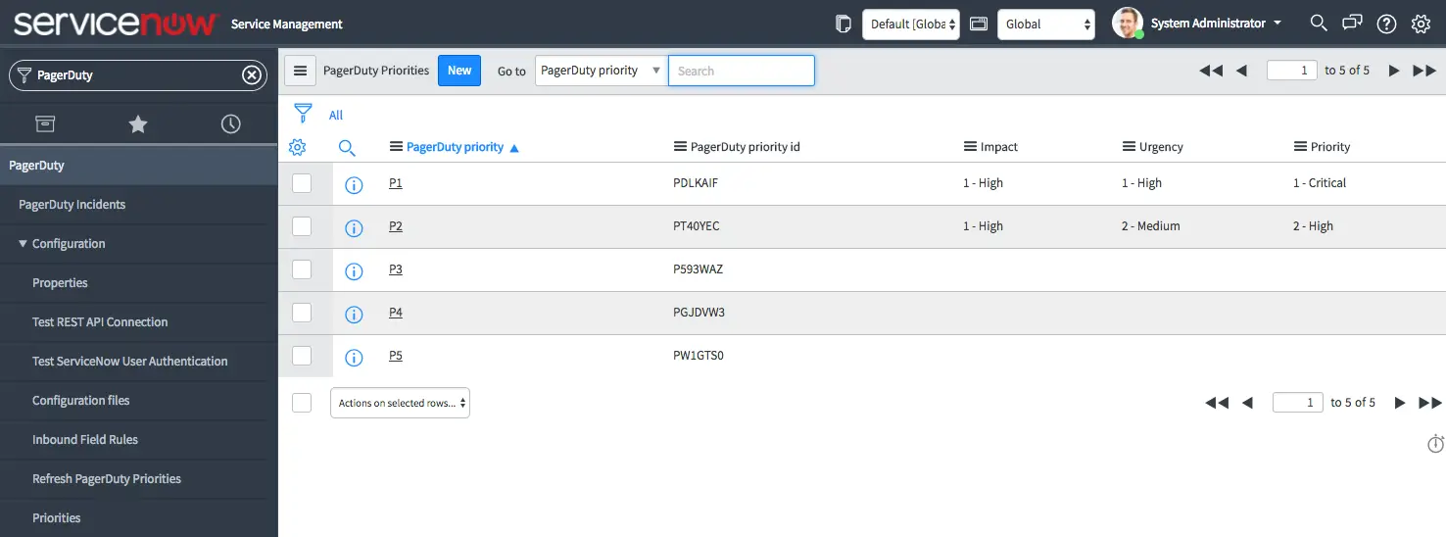Open the P3 record link
The image size is (1446, 537).
(396, 269)
